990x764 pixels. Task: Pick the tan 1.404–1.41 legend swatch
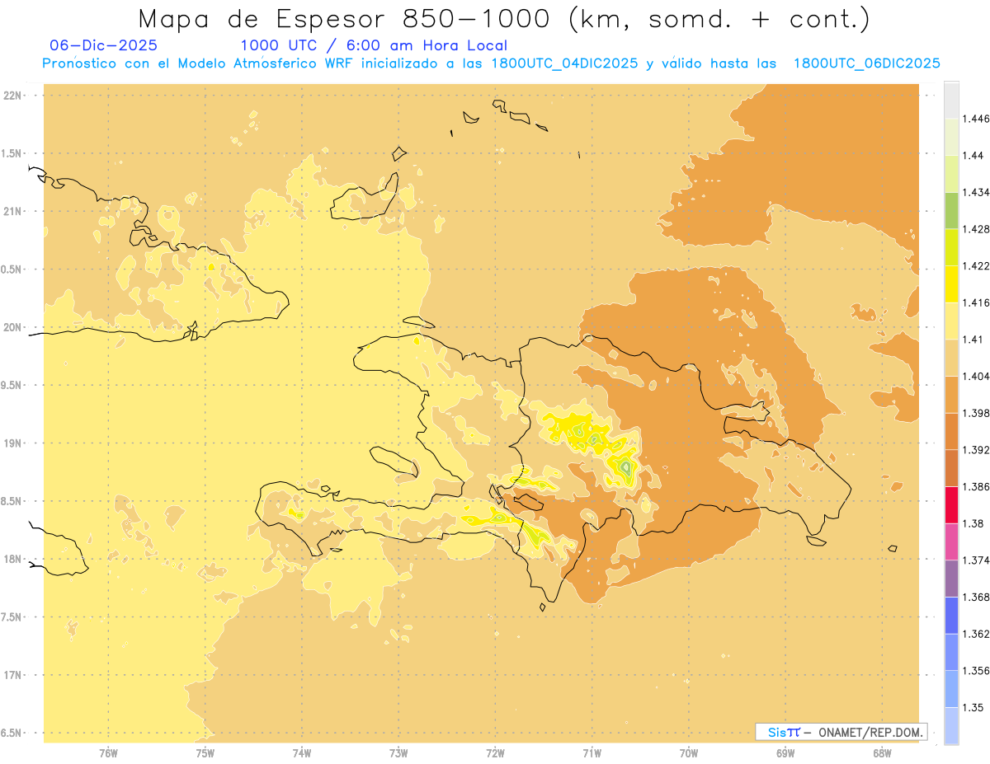[x=951, y=358]
